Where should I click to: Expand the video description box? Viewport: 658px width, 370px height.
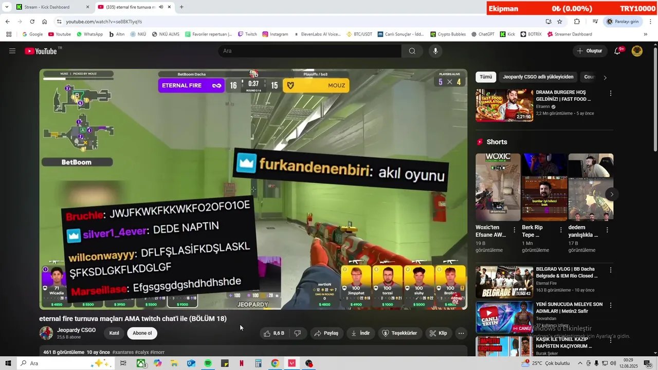point(253,352)
